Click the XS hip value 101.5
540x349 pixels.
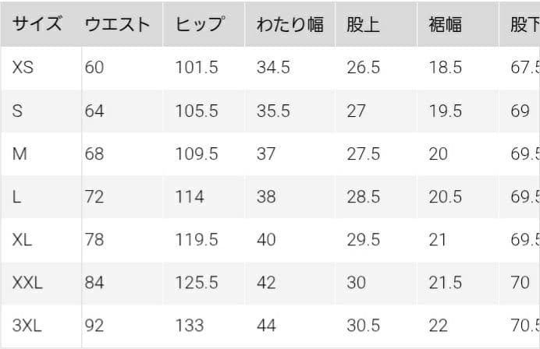196,68
